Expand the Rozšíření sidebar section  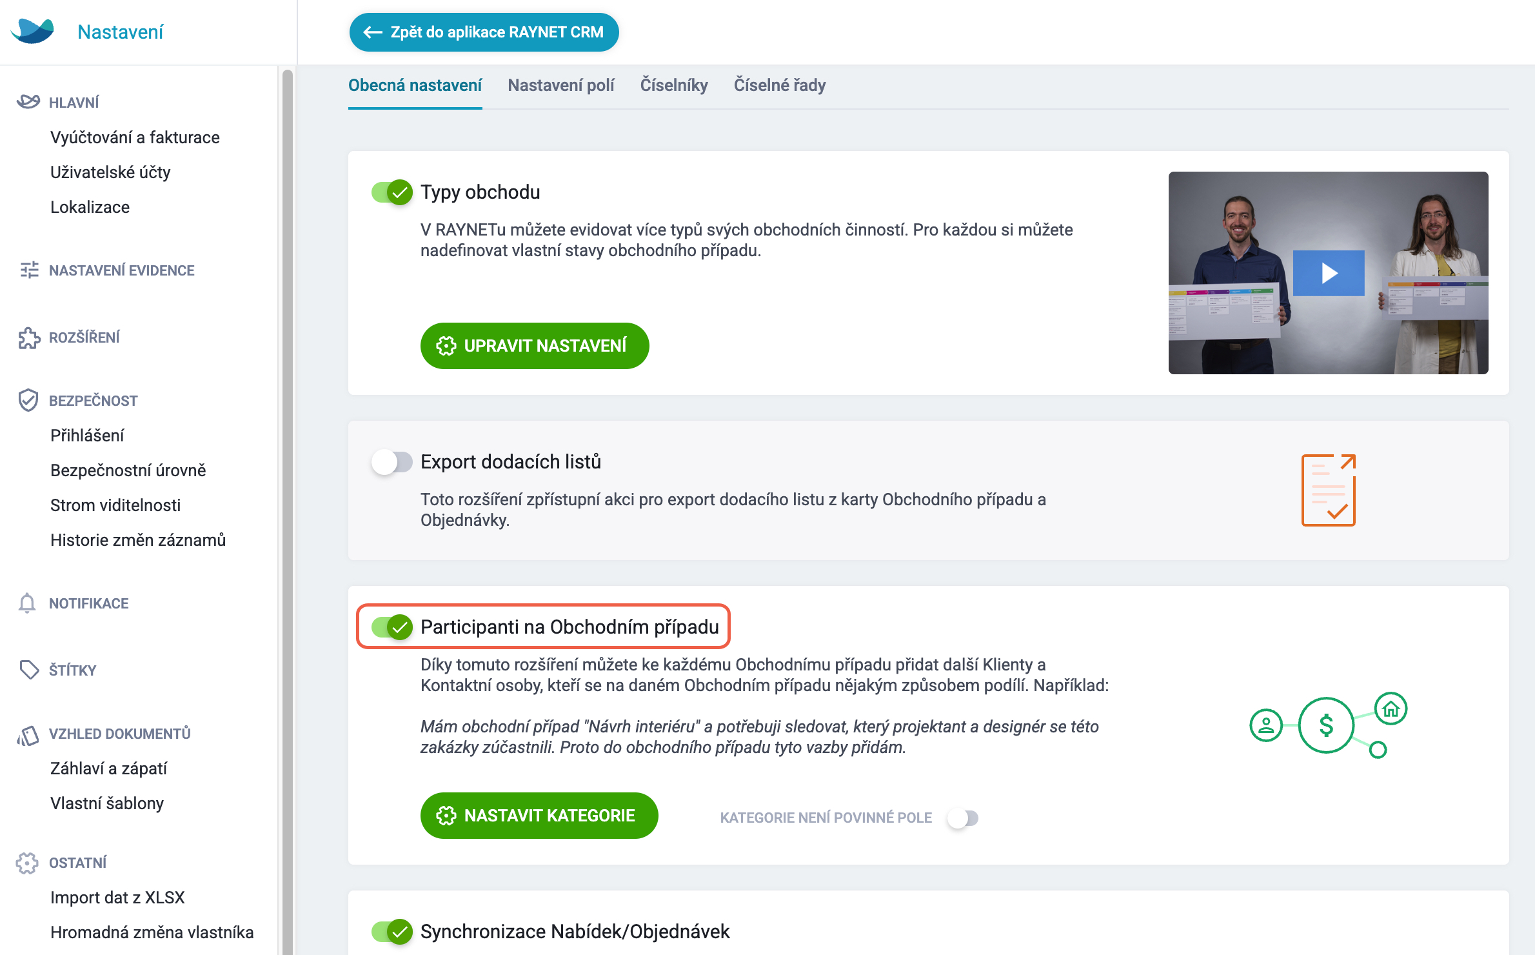pos(84,337)
